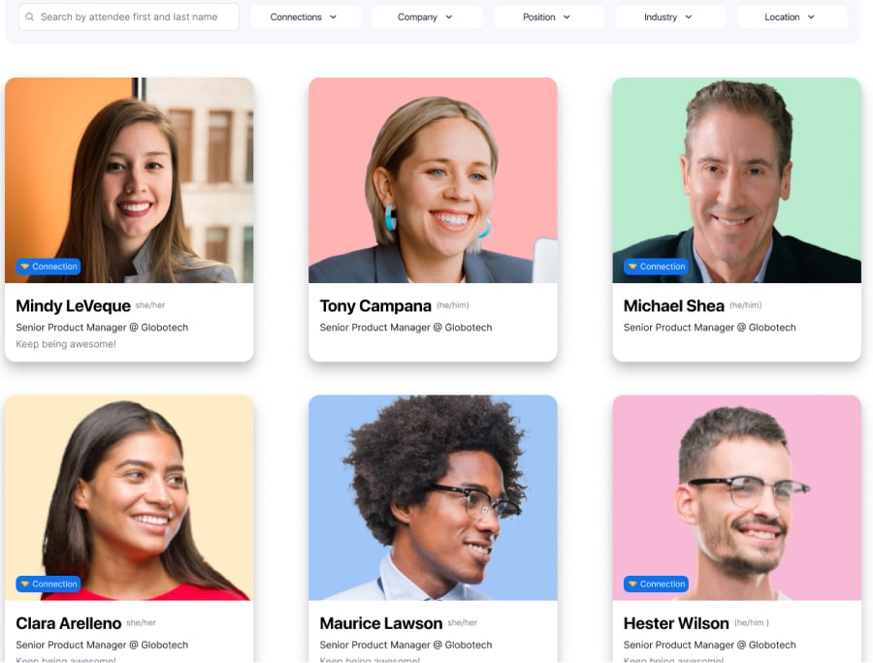
Task: Expand the Company filter dropdown
Action: click(427, 17)
